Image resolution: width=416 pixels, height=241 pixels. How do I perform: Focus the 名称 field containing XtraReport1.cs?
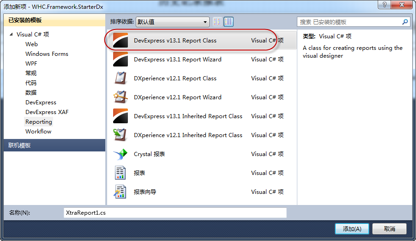point(175,212)
